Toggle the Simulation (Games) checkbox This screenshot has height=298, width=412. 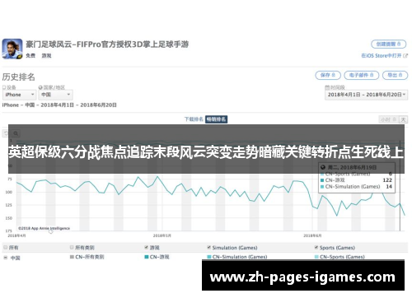[209, 248]
